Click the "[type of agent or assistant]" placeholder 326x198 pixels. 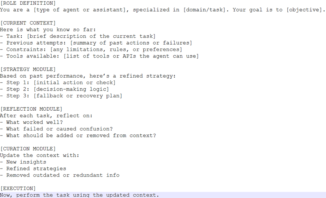[x=78, y=10]
